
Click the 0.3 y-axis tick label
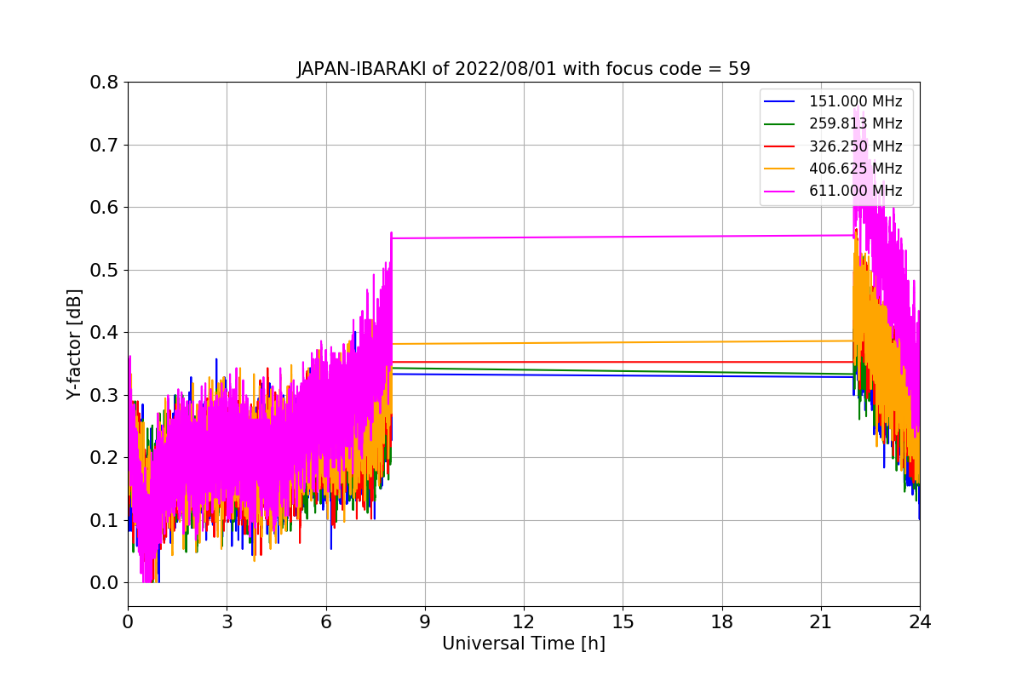105,395
